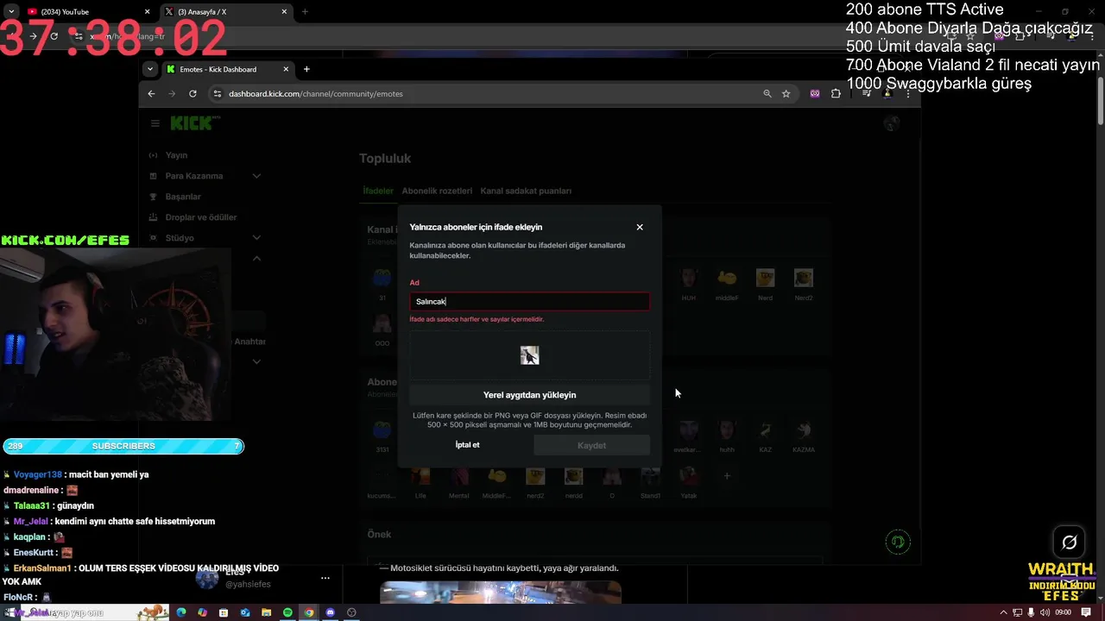Close the Emotes - Kick Dashboard tab
Screen dimensions: 1105x621
(285, 69)
